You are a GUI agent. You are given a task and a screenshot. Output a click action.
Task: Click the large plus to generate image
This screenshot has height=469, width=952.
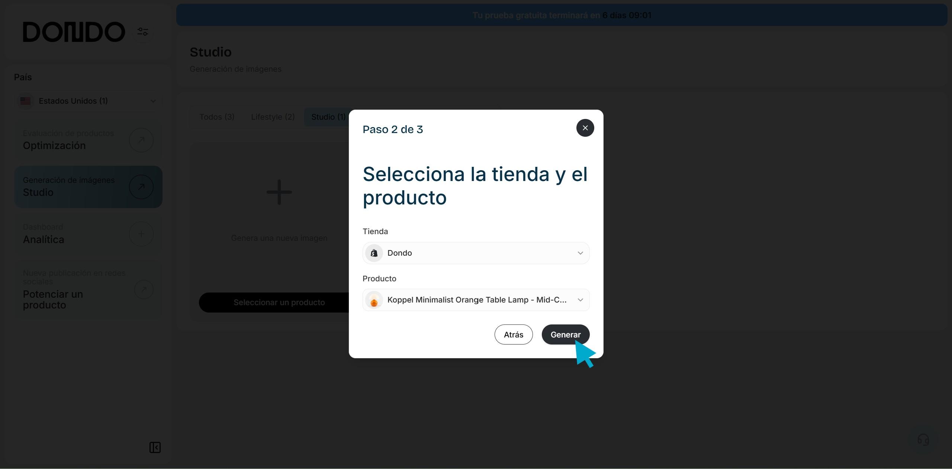click(279, 192)
